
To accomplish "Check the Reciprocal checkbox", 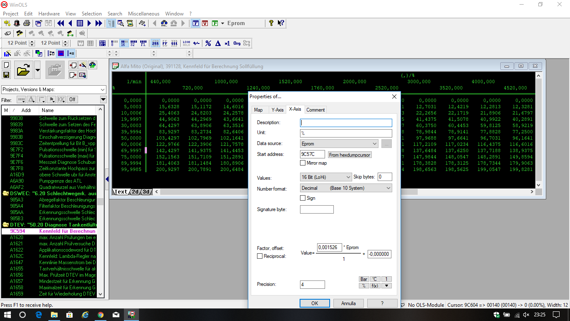I will point(260,256).
